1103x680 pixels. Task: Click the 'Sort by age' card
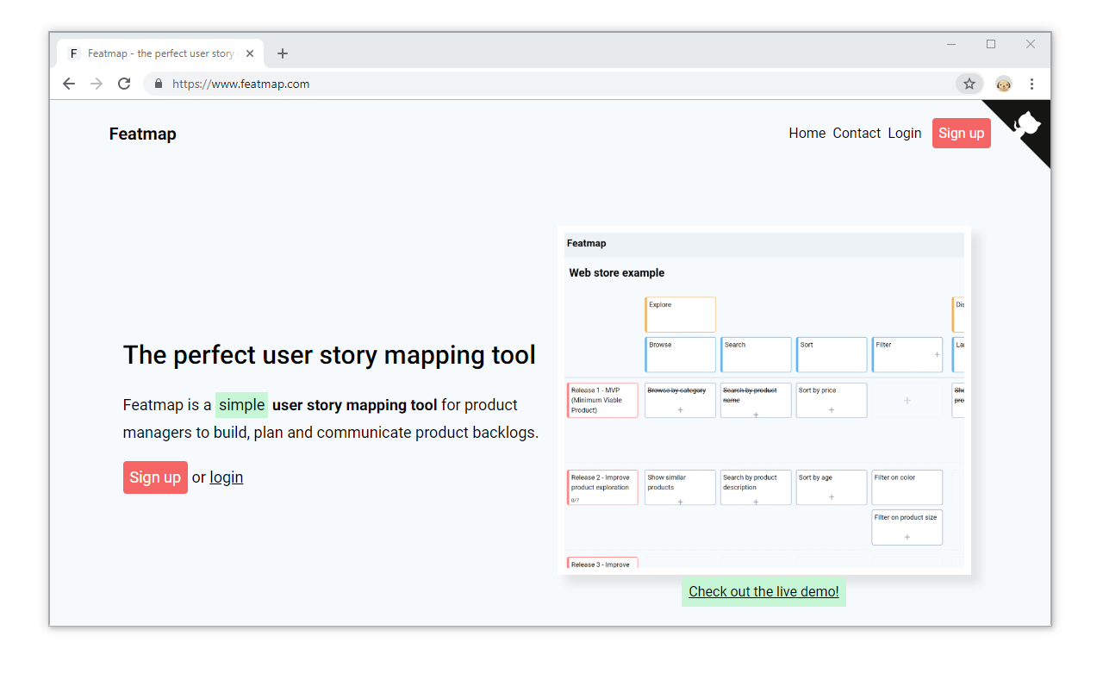pyautogui.click(x=832, y=487)
